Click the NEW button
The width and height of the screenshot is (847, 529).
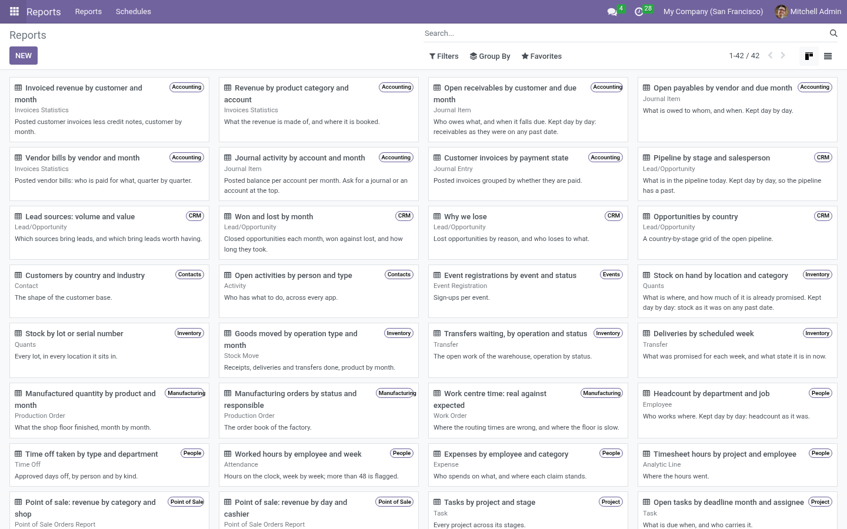tap(24, 56)
